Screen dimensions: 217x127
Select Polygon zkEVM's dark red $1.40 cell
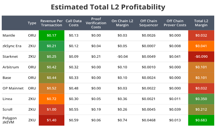pos(52,120)
